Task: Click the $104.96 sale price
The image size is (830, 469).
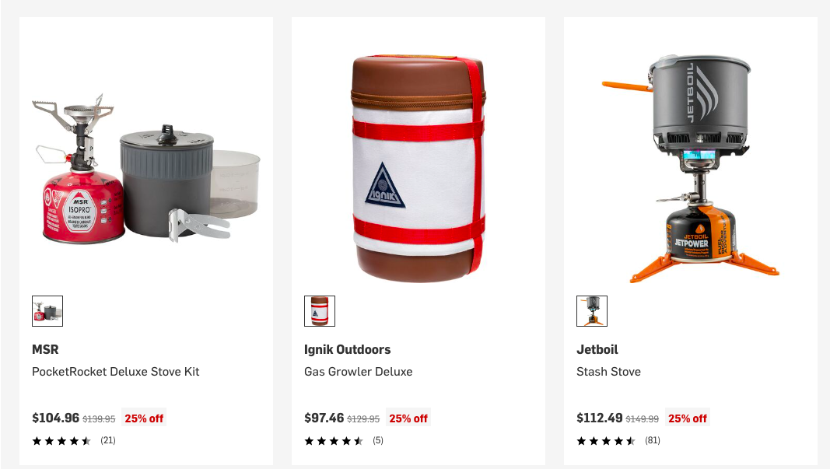Action: [x=55, y=418]
